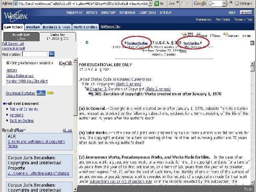
Task: Click the Print icon
Action: 198,34
